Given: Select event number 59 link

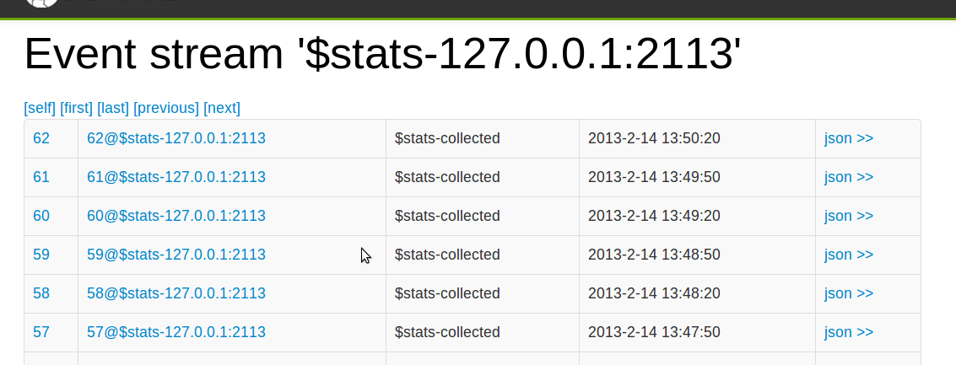Looking at the screenshot, I should 41,255.
